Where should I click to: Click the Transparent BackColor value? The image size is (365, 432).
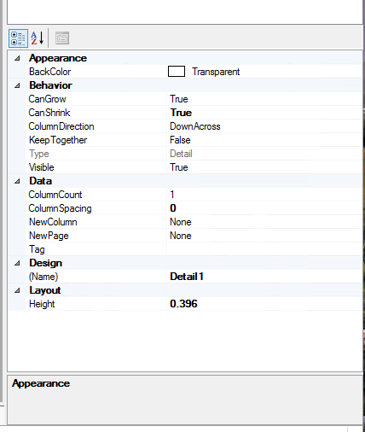pyautogui.click(x=216, y=72)
